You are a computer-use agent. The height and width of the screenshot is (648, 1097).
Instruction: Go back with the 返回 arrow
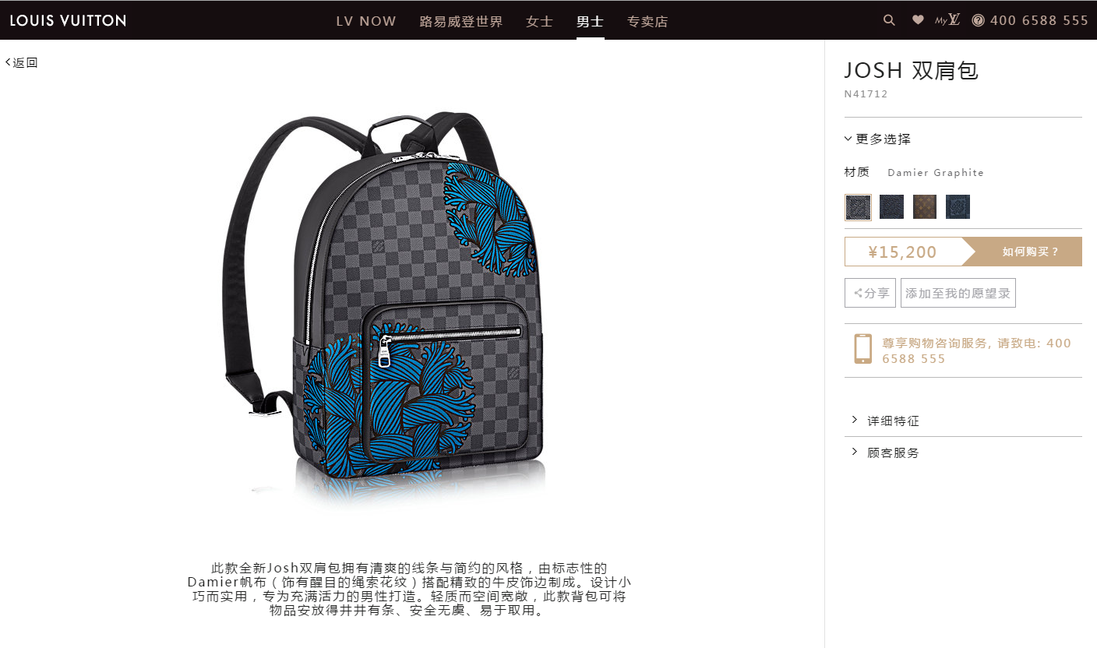click(21, 62)
